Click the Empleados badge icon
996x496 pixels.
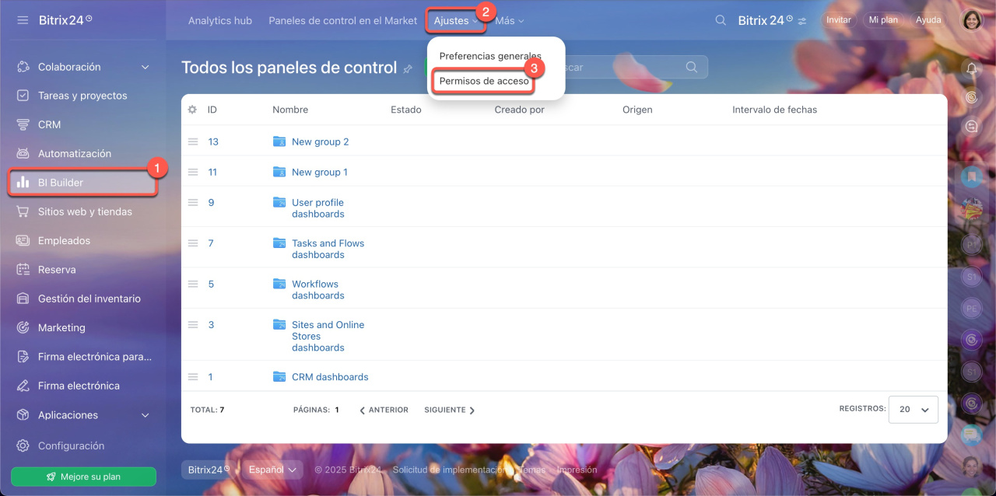23,241
